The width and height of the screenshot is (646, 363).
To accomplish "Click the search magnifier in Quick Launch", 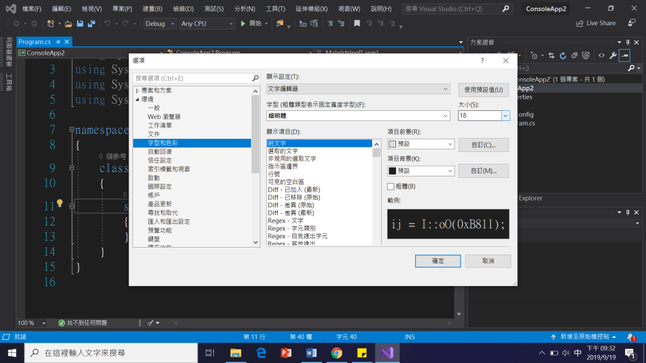I will tap(505, 9).
